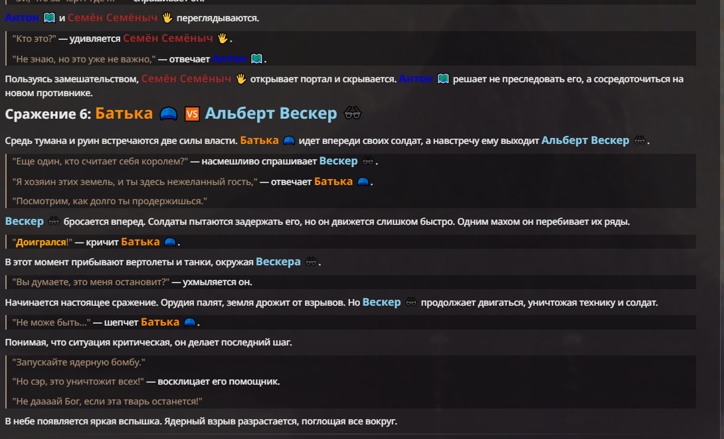Click the glasses emoji after окружая Вескера
This screenshot has height=439, width=724.
(312, 262)
